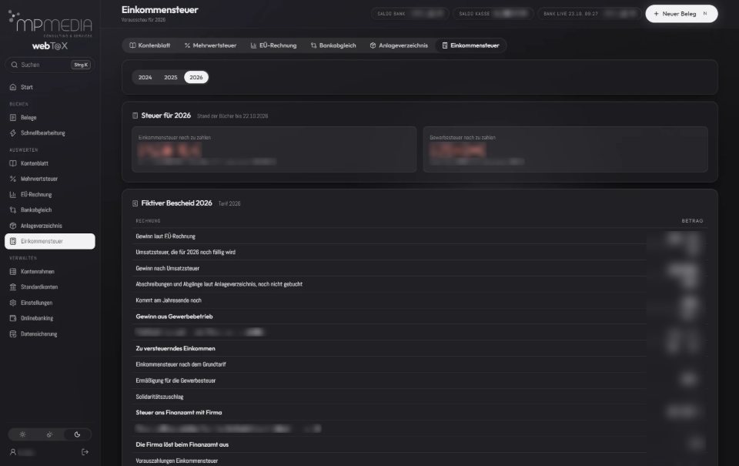
Task: Click the webTax logo
Action: [50, 45]
